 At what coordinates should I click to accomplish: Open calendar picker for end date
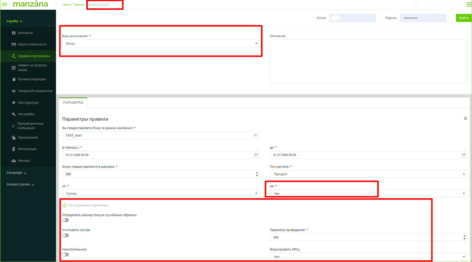click(463, 155)
